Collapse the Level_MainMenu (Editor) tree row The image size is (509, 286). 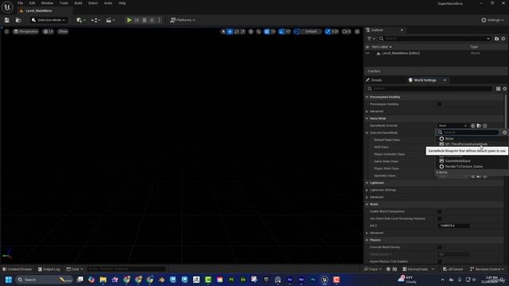point(367,53)
